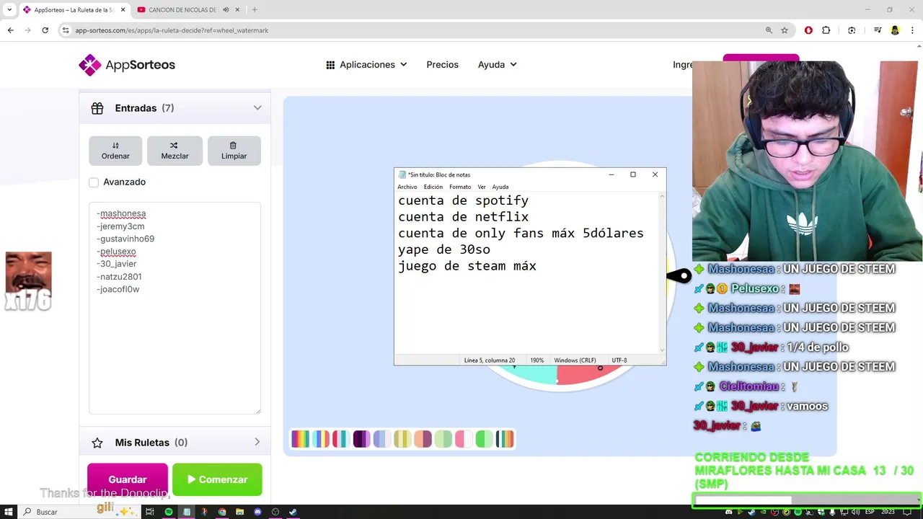
Task: Open Steam from the taskbar
Action: 293,512
